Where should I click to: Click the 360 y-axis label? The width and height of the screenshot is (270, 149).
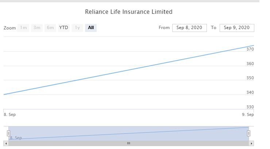pyautogui.click(x=250, y=64)
